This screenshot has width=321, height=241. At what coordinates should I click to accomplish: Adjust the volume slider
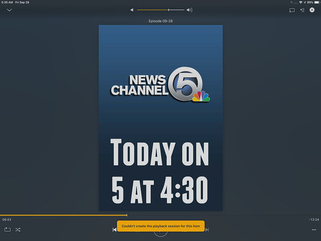tap(160, 10)
